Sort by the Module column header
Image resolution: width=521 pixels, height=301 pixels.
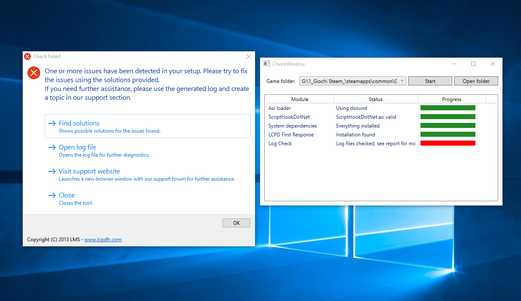click(x=299, y=99)
